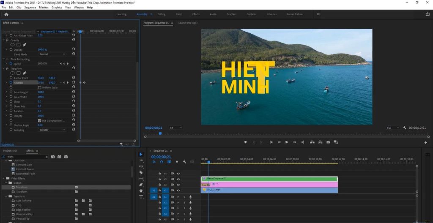Select the Pen tool in toolbar
This screenshot has height=223, width=433.
(141, 185)
